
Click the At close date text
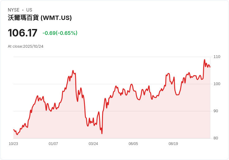(x=26, y=46)
